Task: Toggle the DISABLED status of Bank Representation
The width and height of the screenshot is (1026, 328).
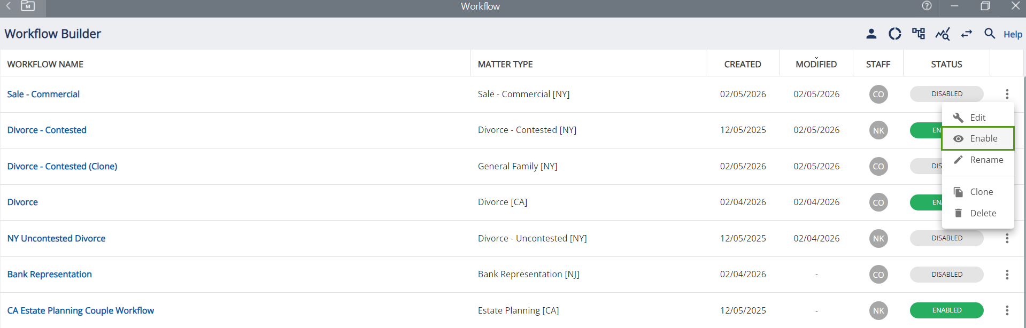Action: point(946,275)
